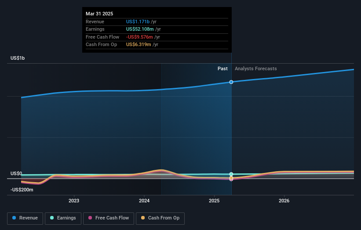Click the 2024 x-axis label
Screen dimensions: 361x230
click(x=144, y=201)
